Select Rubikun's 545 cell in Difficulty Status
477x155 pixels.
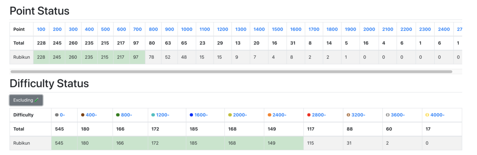pyautogui.click(x=64, y=143)
